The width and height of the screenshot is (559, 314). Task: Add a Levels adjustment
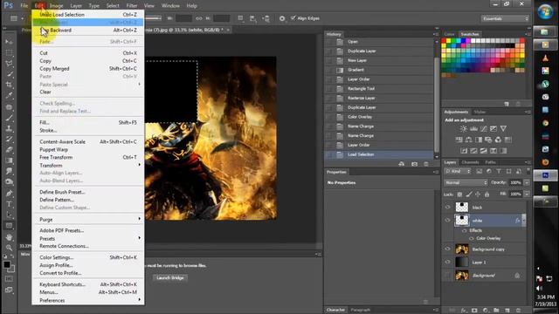[x=473, y=128]
